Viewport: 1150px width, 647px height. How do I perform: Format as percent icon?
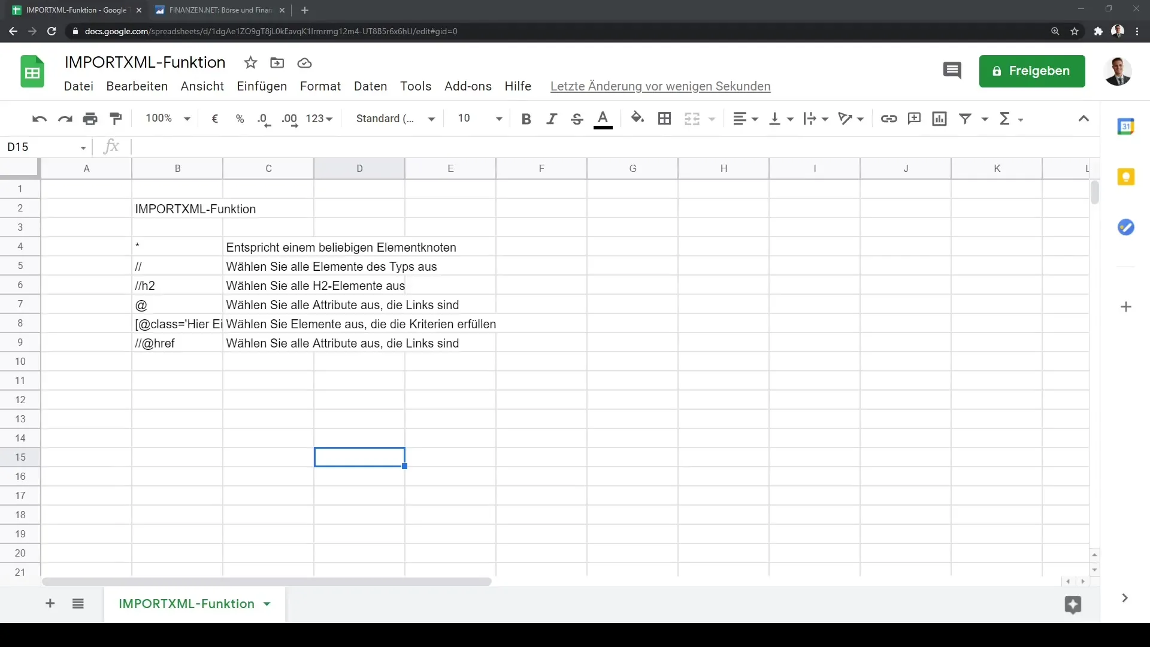240,119
